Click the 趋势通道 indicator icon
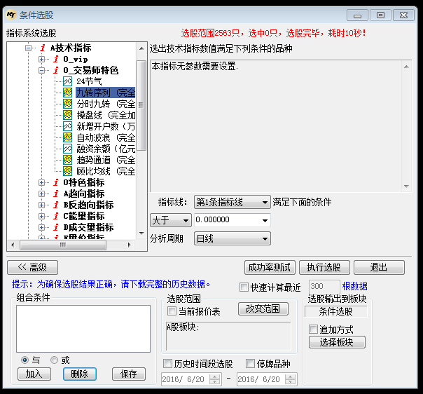This screenshot has height=394, width=423. point(68,161)
